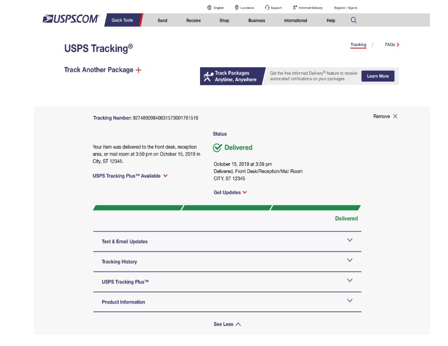
Task: Collapse details with See Less arrow
Action: (x=238, y=324)
